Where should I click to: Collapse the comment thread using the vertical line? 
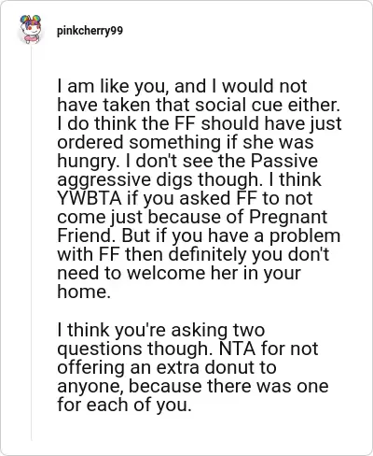point(31,243)
